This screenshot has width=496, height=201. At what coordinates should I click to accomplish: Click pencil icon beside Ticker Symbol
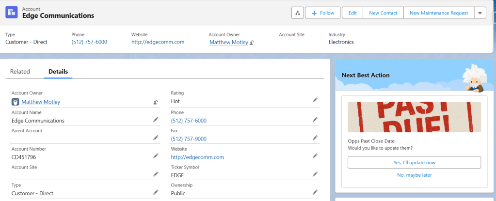pos(315,174)
